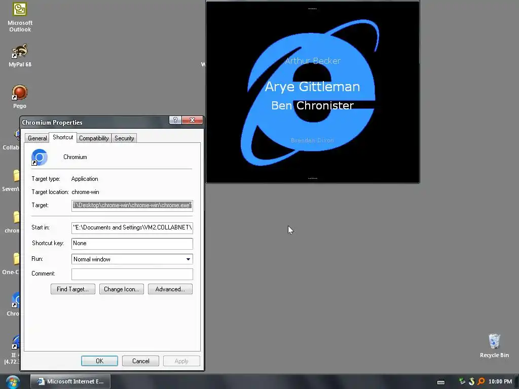
Task: Click the keyboard icon in system tray
Action: point(441,382)
